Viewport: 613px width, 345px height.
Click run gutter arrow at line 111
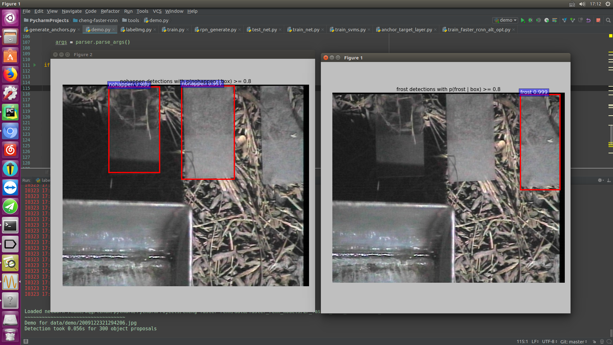tap(35, 65)
